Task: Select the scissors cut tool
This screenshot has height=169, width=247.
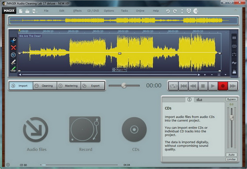Action: pos(13,40)
